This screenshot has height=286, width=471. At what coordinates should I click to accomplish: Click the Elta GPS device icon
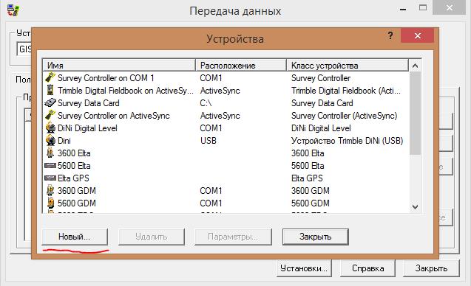pos(50,178)
